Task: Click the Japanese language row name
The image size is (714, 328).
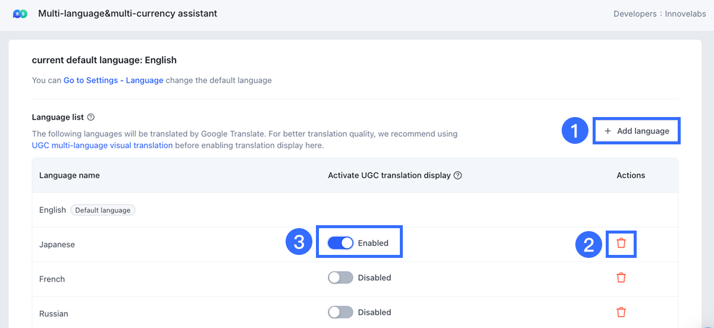Action: [57, 244]
